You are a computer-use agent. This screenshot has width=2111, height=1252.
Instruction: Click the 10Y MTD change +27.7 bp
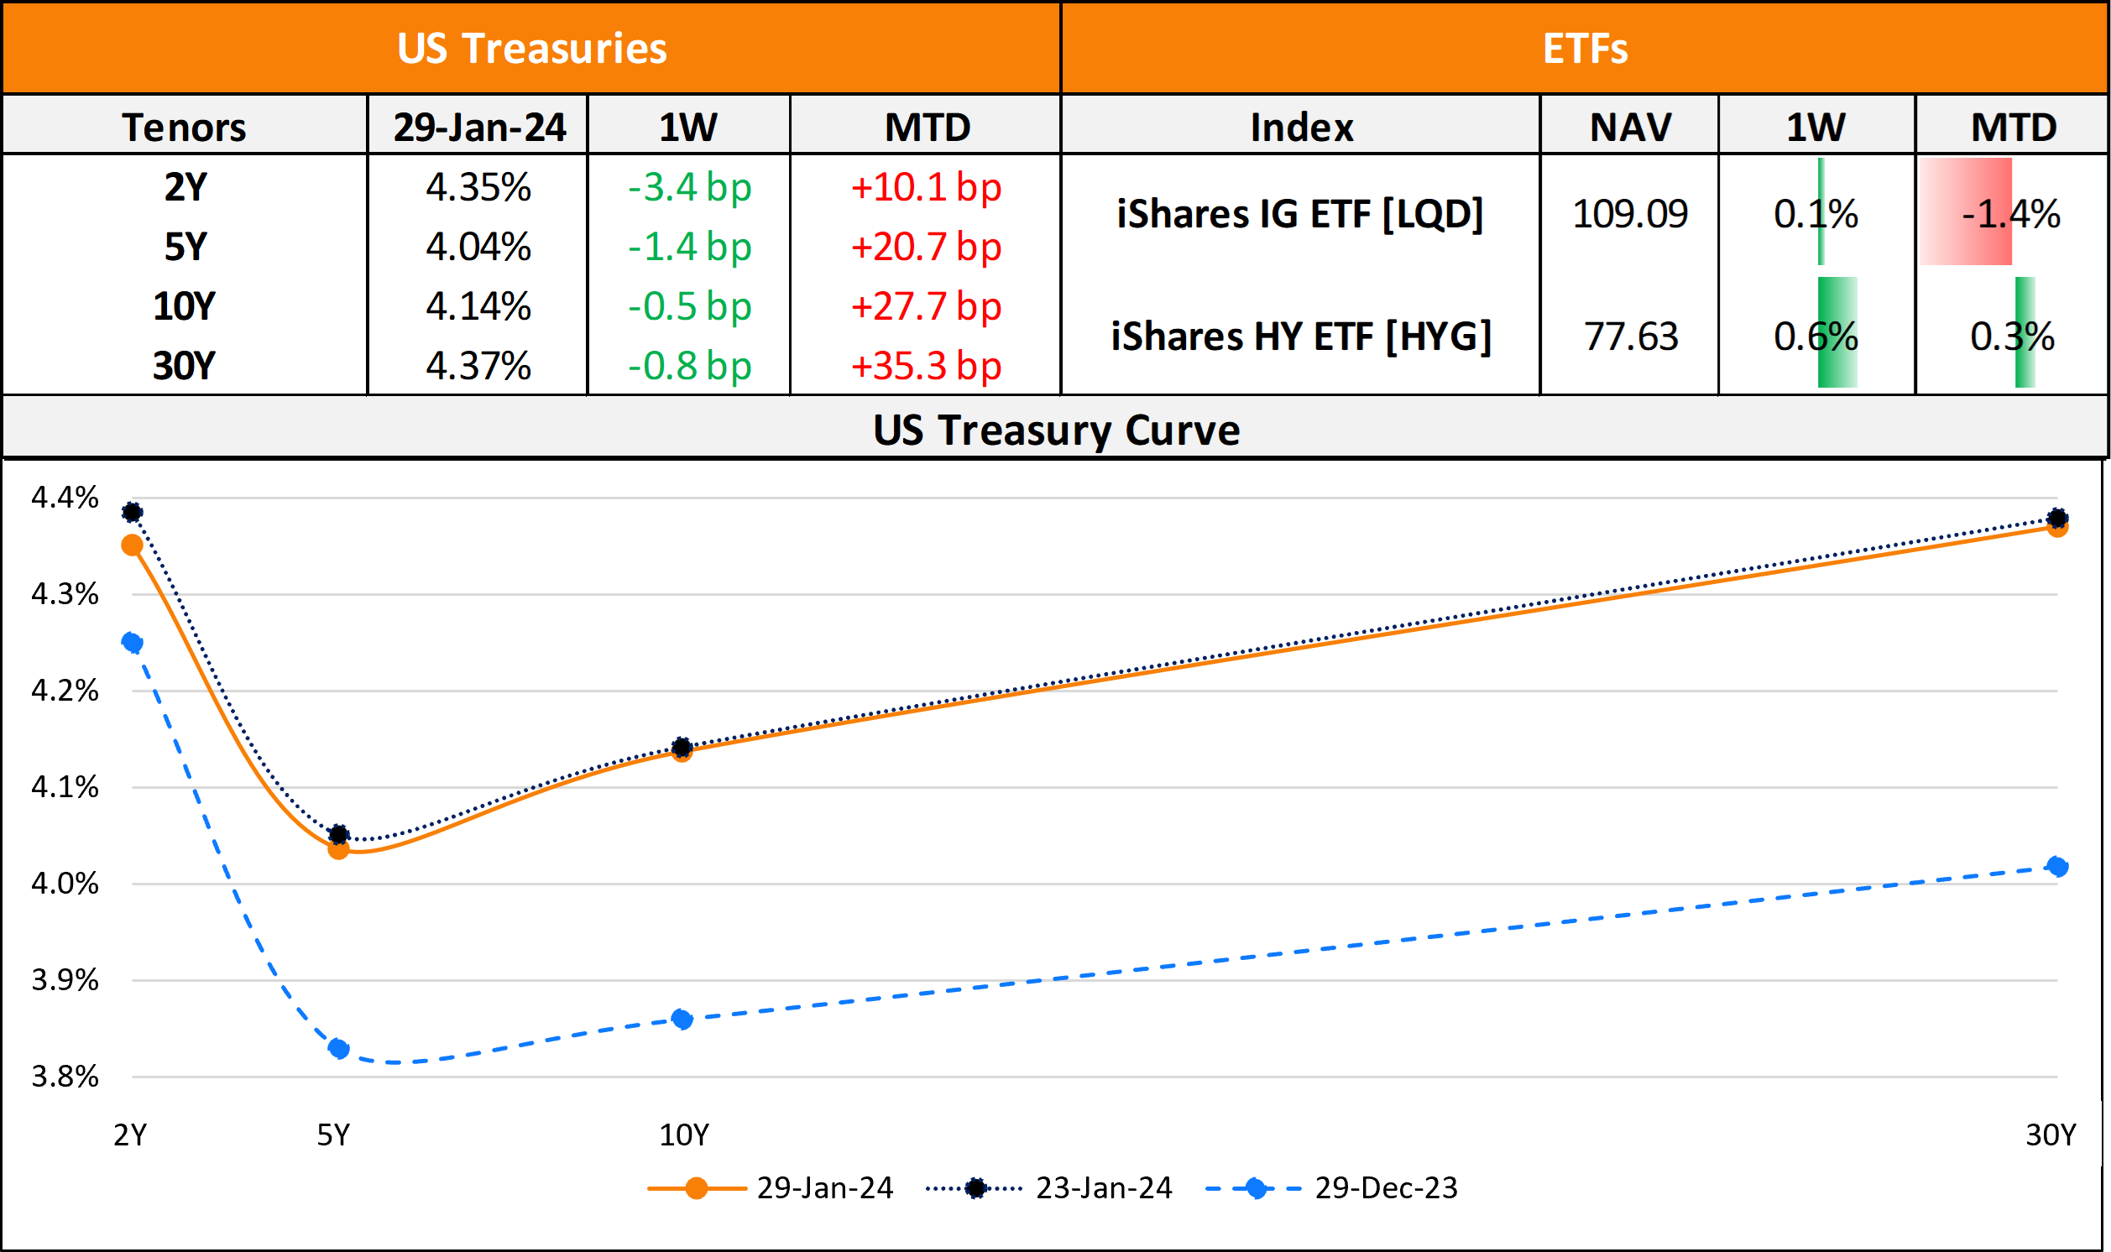click(926, 306)
